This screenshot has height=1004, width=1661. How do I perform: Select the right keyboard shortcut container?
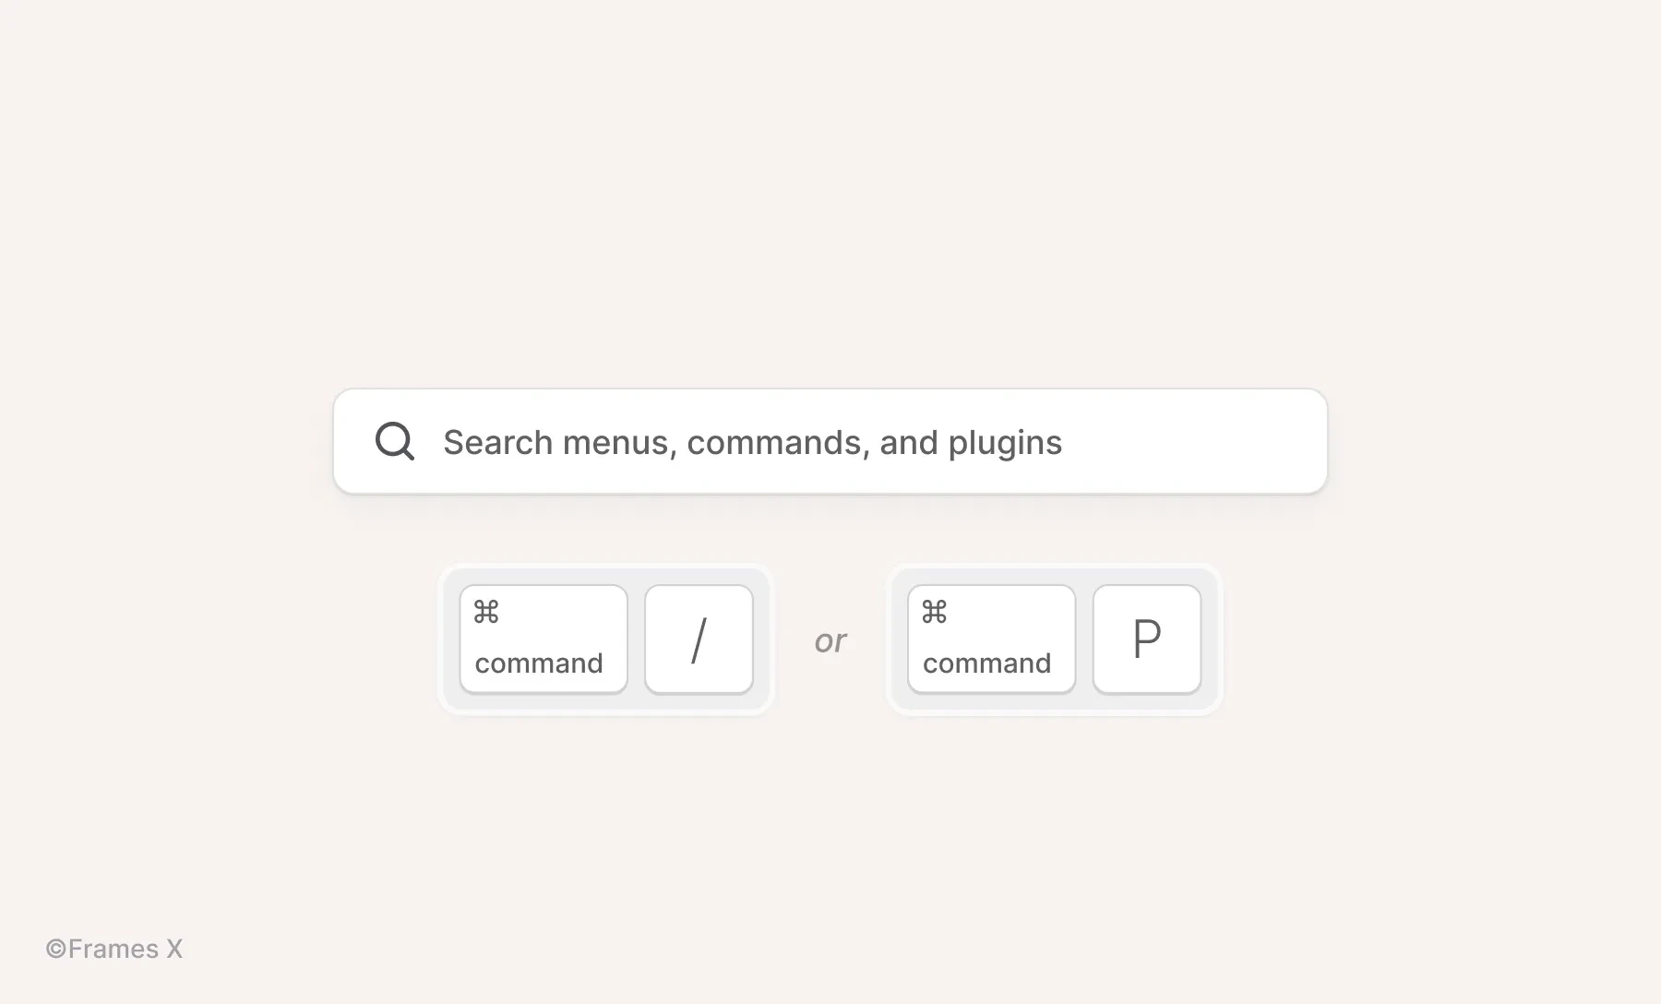pyautogui.click(x=1055, y=639)
